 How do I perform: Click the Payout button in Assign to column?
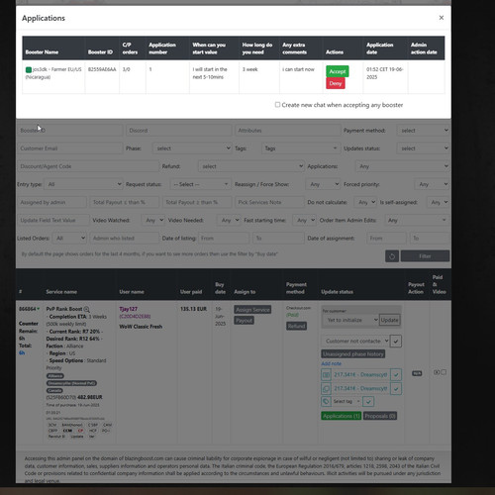click(244, 321)
